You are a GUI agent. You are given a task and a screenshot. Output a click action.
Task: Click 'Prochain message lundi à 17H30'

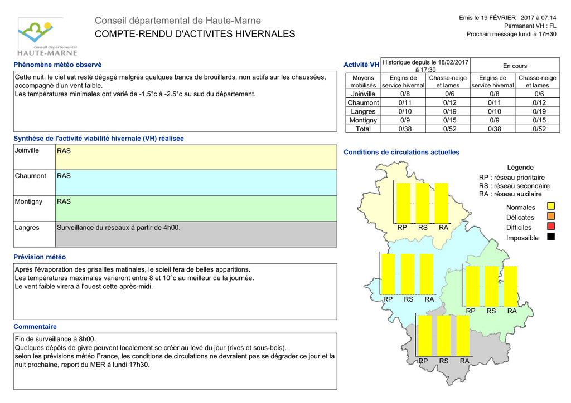click(x=511, y=34)
